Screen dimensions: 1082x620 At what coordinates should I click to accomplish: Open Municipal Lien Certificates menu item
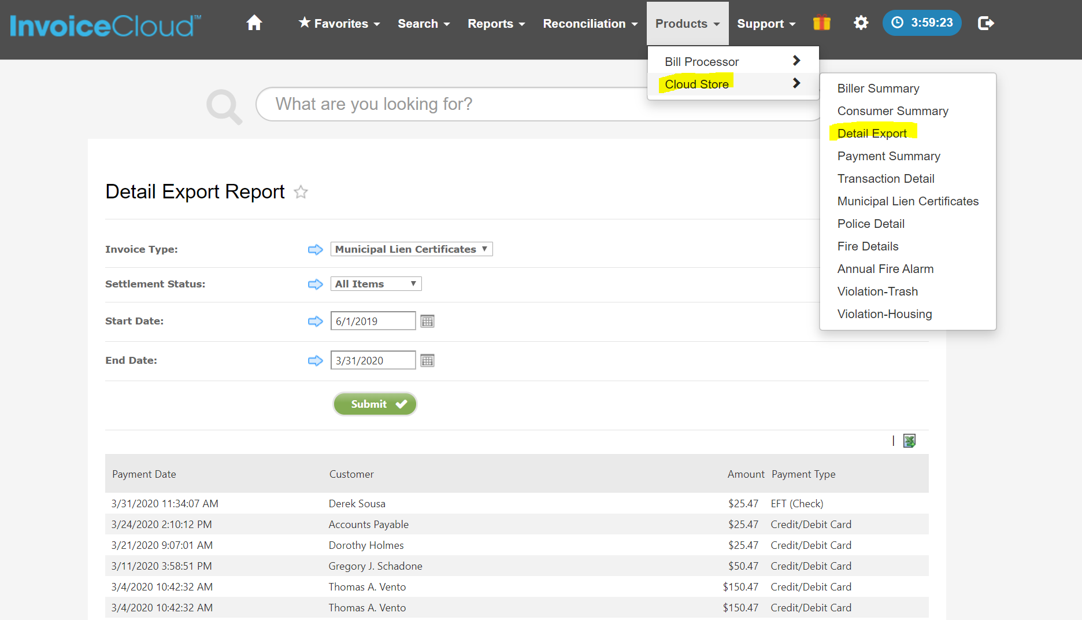pyautogui.click(x=907, y=201)
